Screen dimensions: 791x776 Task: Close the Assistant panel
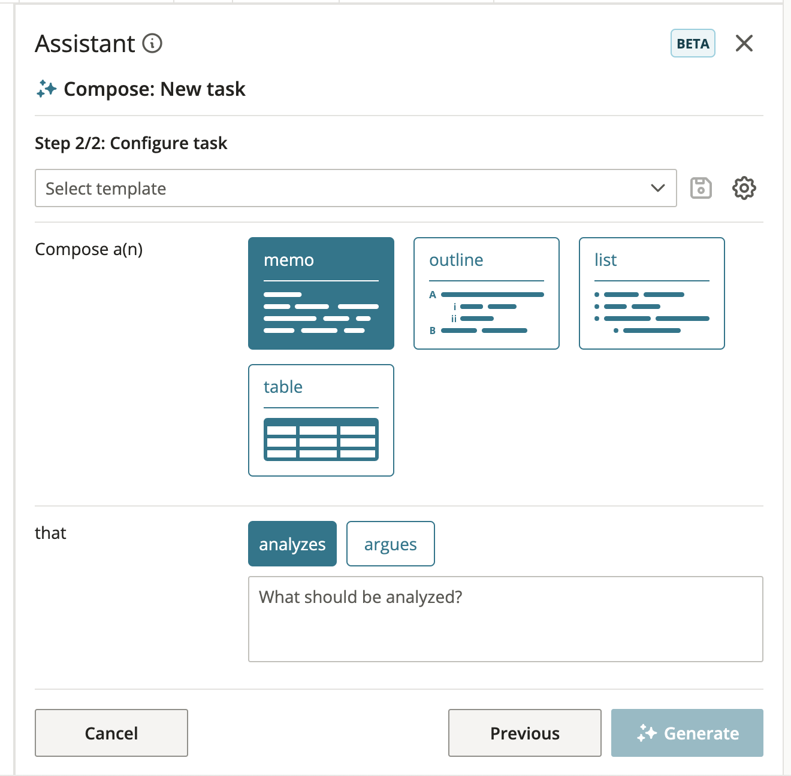pos(744,43)
